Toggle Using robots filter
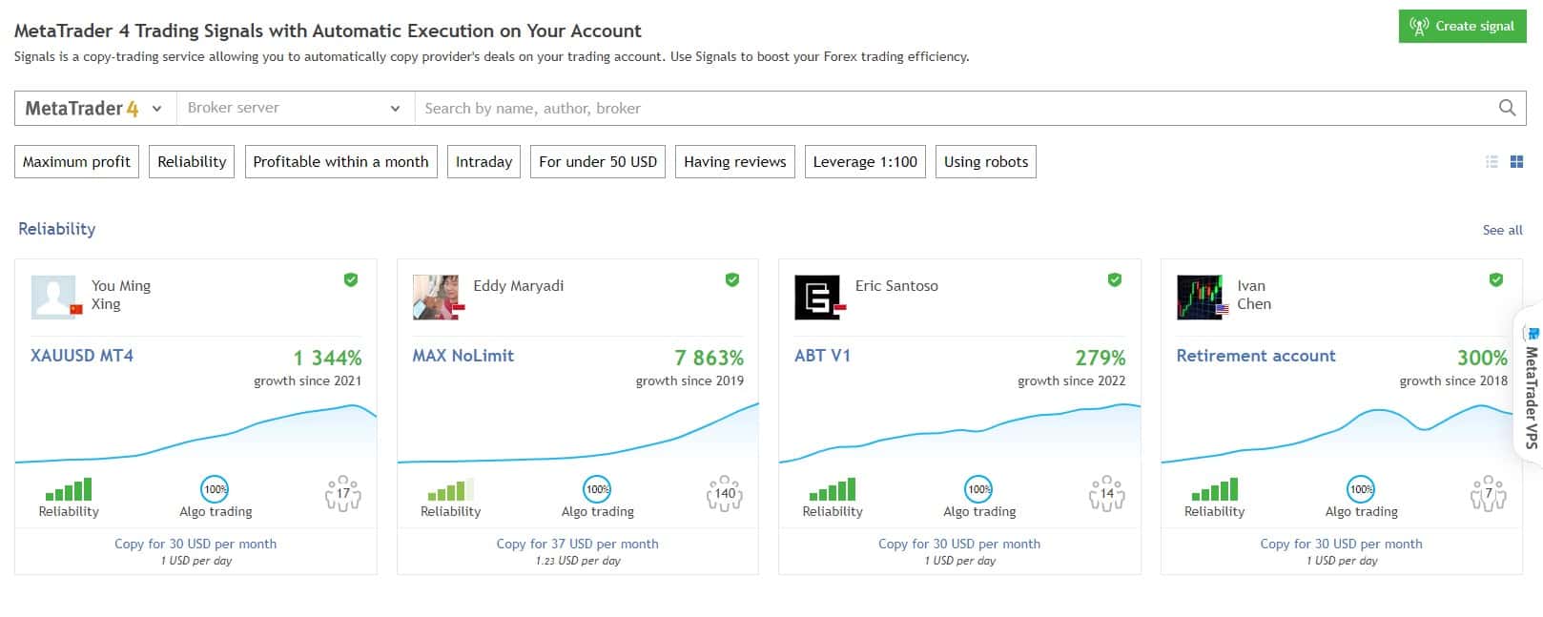The height and width of the screenshot is (617, 1543). click(x=986, y=162)
